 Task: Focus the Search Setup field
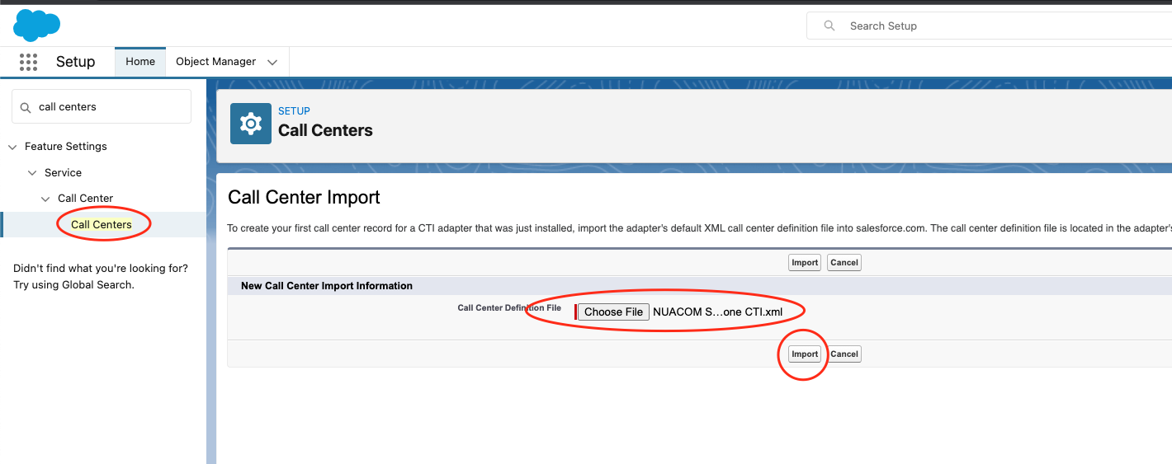(989, 26)
